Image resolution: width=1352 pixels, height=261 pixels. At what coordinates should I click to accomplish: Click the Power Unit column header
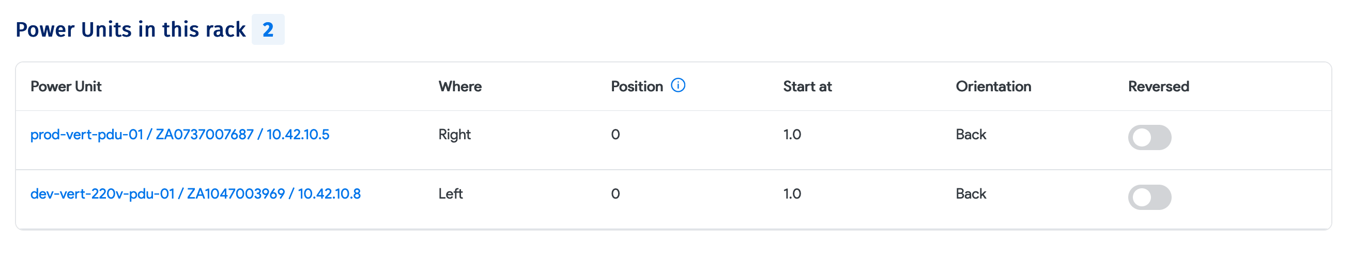(66, 87)
